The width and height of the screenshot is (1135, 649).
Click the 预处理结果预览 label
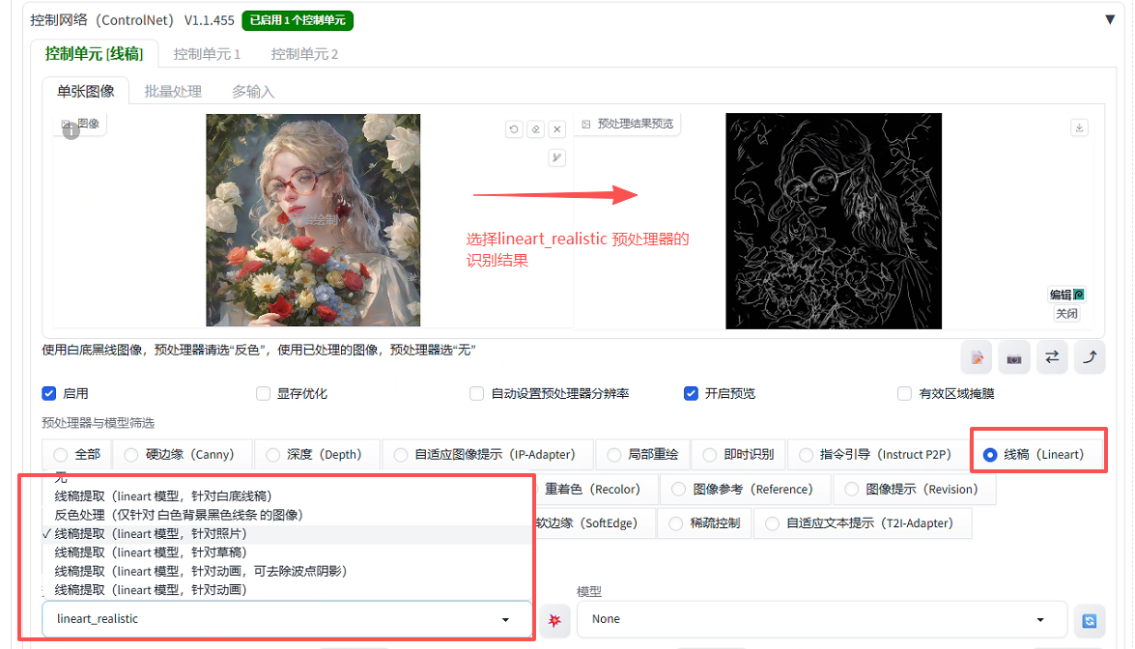coord(628,124)
